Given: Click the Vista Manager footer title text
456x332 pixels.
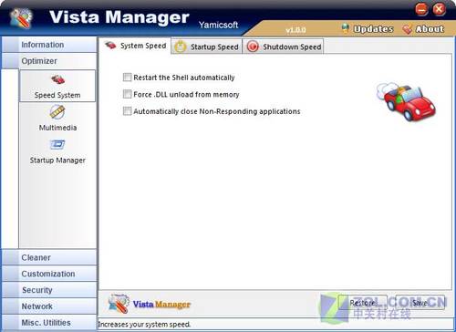Looking at the screenshot, I should (161, 304).
